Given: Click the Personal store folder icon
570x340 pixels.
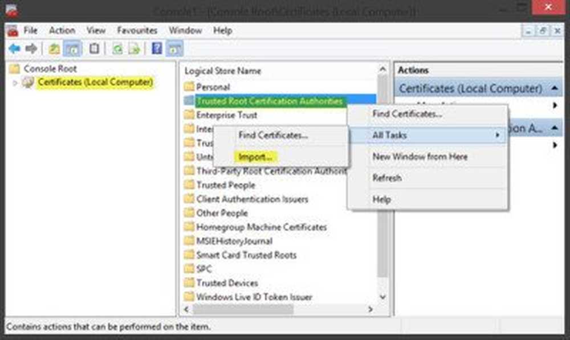Looking at the screenshot, I should point(189,87).
